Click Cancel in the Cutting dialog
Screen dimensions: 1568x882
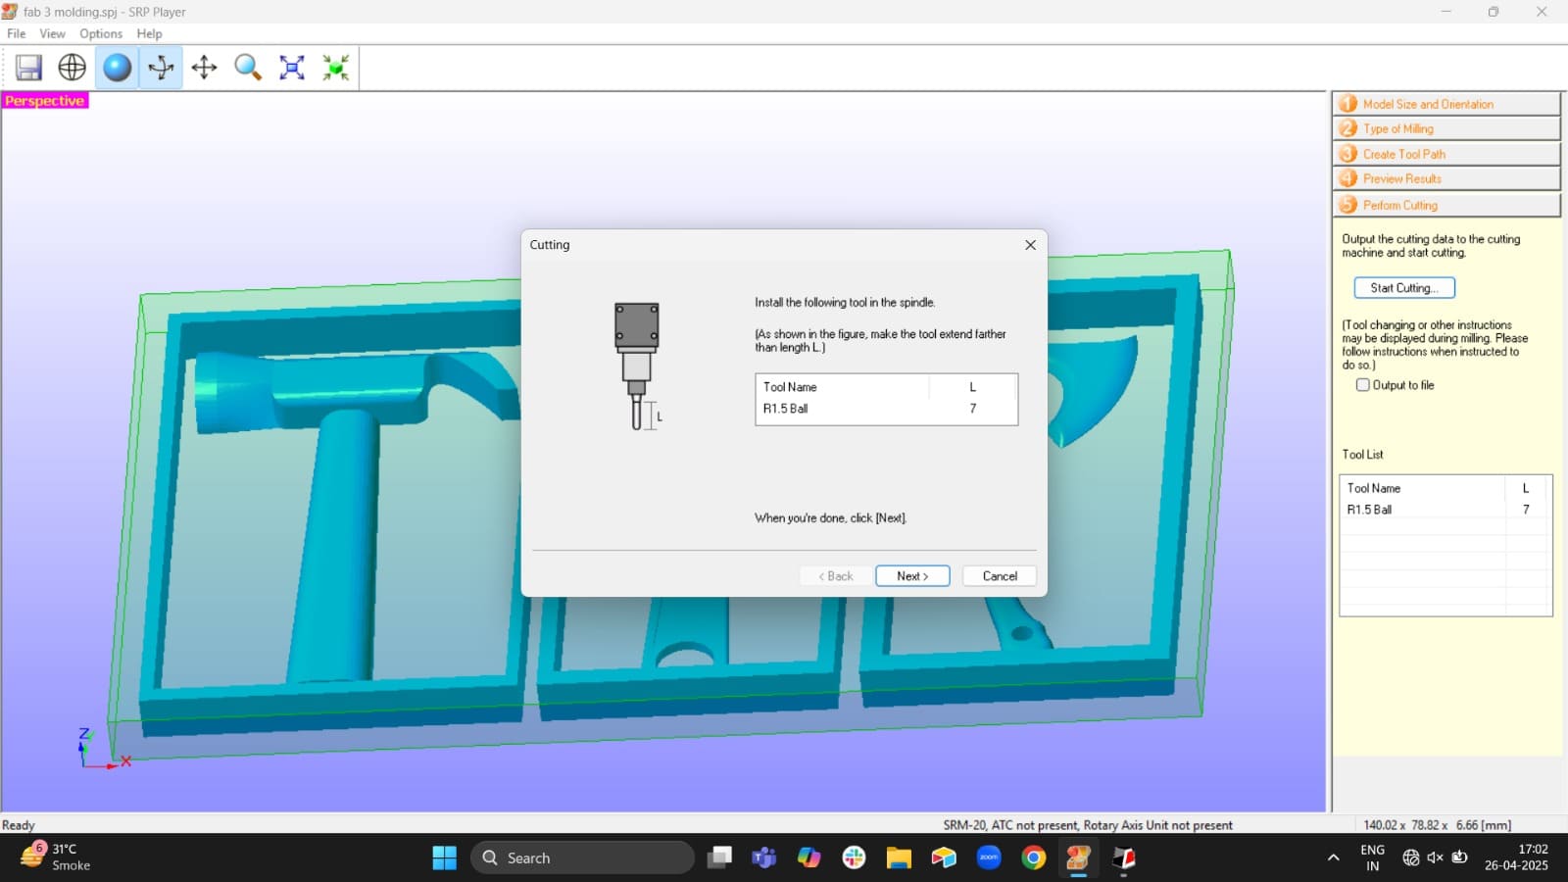(x=1000, y=576)
